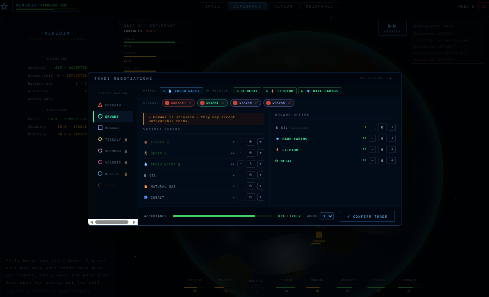The width and height of the screenshot is (489, 297).
Task: Click the 3 Fresh Water offer pill
Action: (181, 91)
